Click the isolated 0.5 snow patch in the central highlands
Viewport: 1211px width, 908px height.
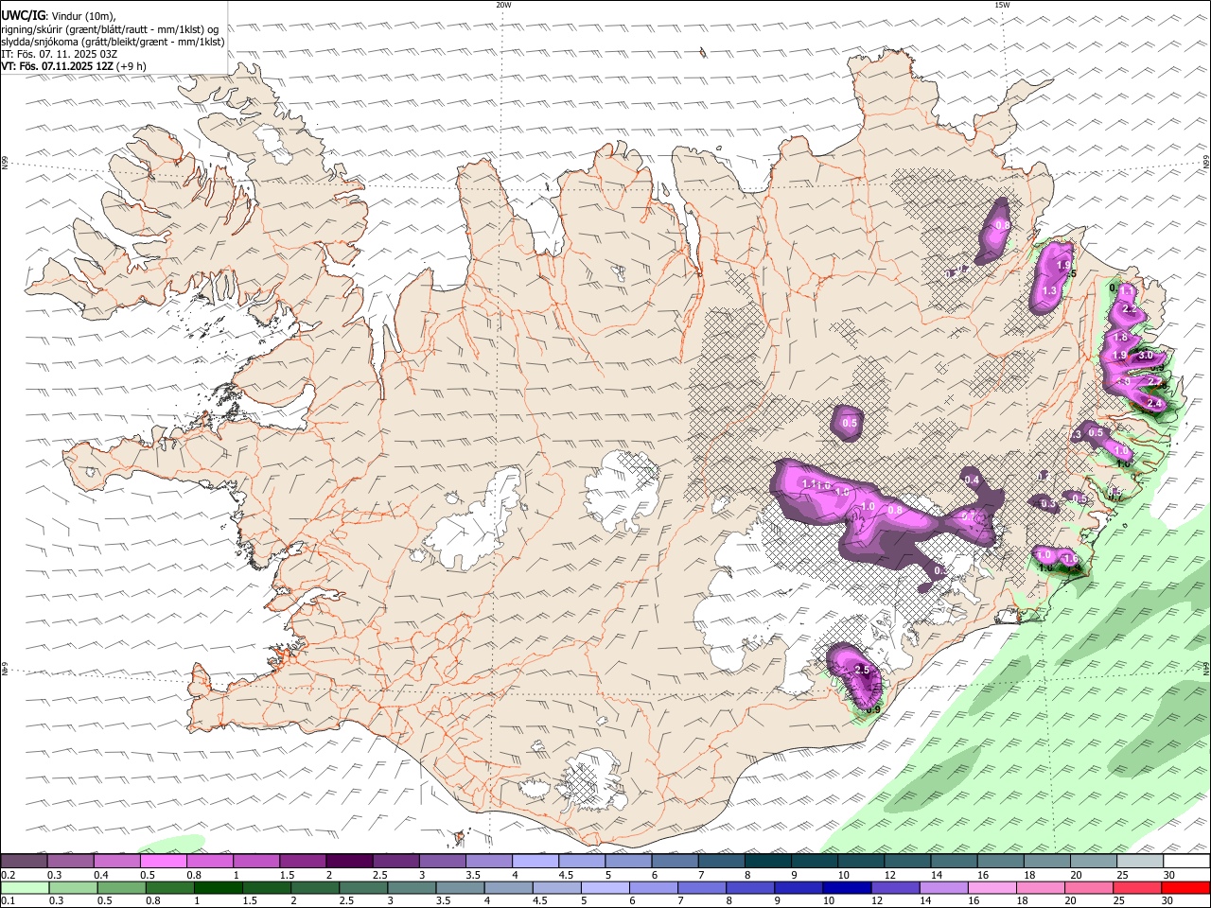pyautogui.click(x=850, y=423)
